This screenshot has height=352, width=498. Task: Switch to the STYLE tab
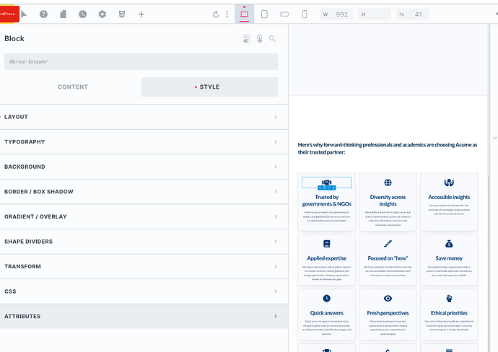(x=209, y=87)
